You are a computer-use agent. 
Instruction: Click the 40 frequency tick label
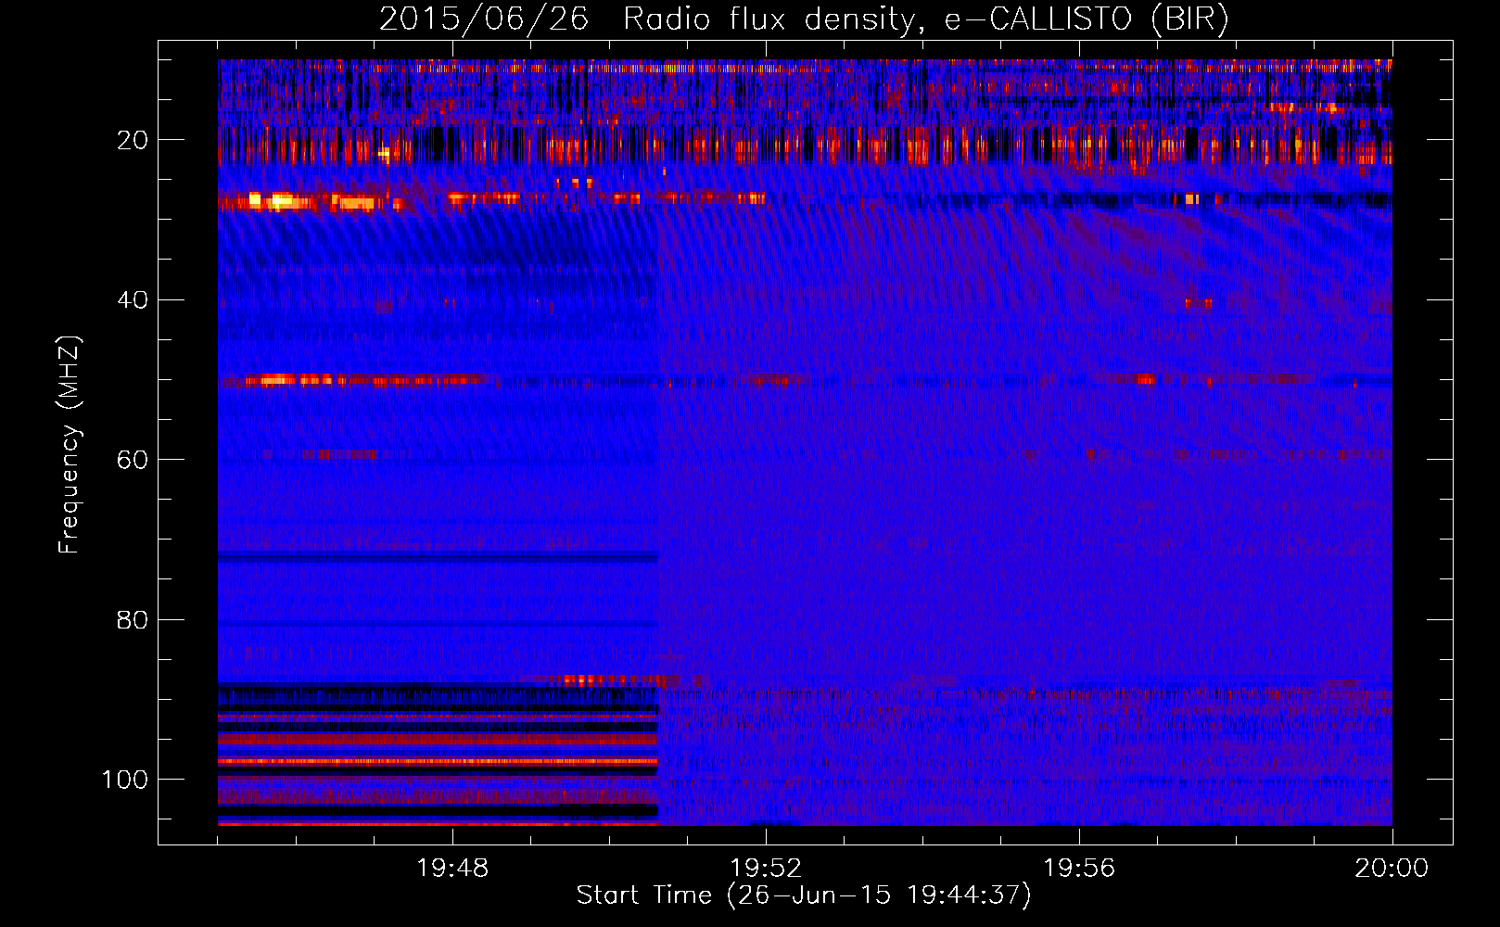(133, 300)
